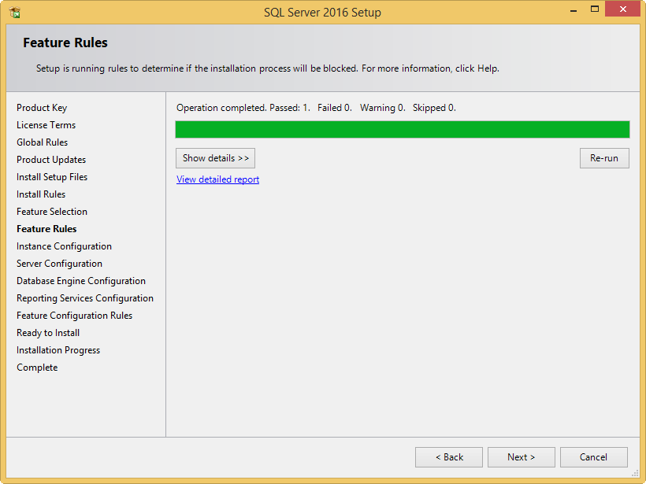Viewport: 646px width, 484px height.
Task: Select Installation Progress step
Action: pyautogui.click(x=58, y=350)
